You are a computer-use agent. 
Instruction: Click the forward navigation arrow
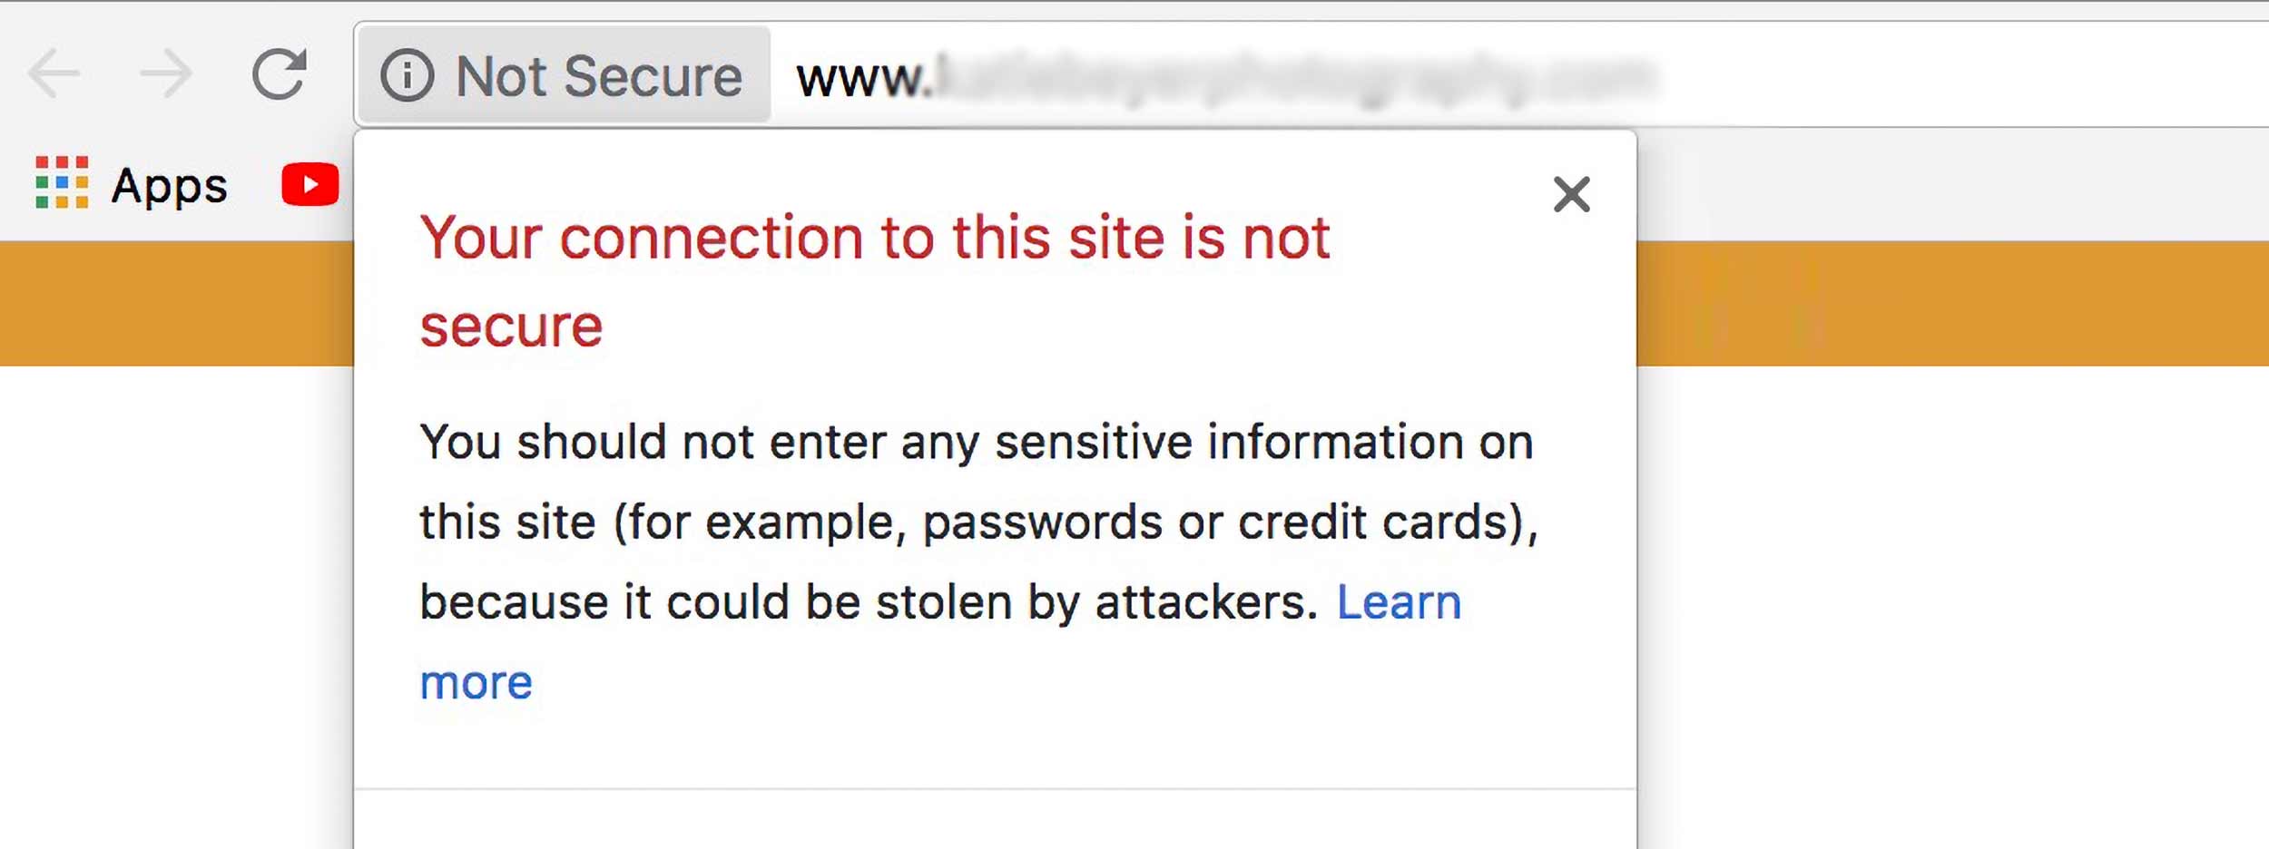(x=166, y=73)
